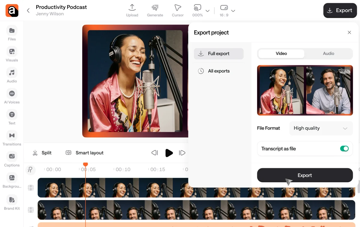360x227 pixels.
Task: Select the Video export tab
Action: pos(281,53)
